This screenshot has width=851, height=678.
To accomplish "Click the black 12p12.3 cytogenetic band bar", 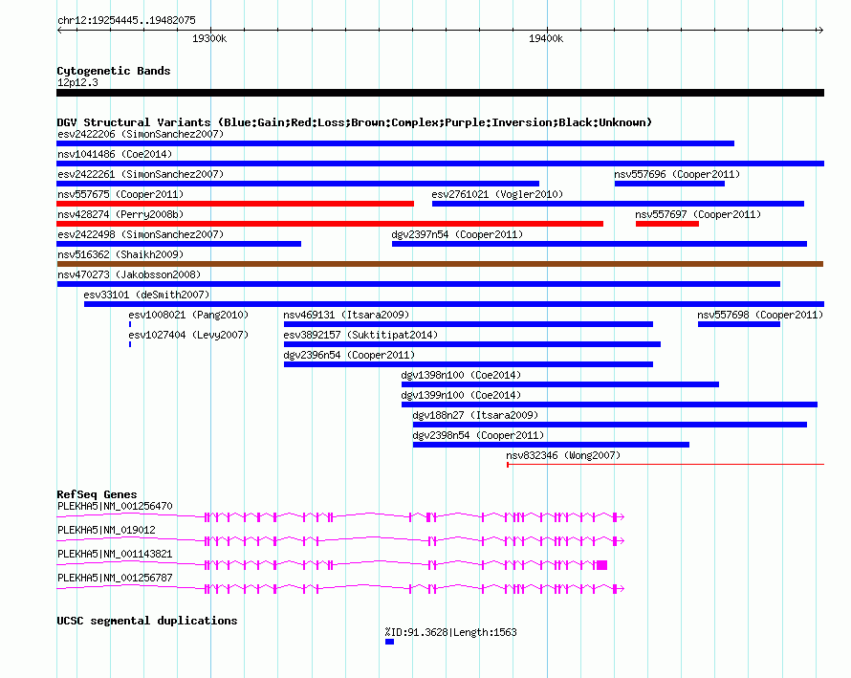I will [x=440, y=93].
